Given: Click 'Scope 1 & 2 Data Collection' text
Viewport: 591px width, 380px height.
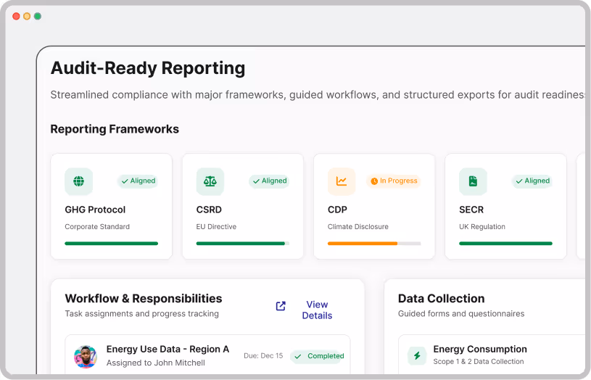Looking at the screenshot, I should click(x=479, y=362).
